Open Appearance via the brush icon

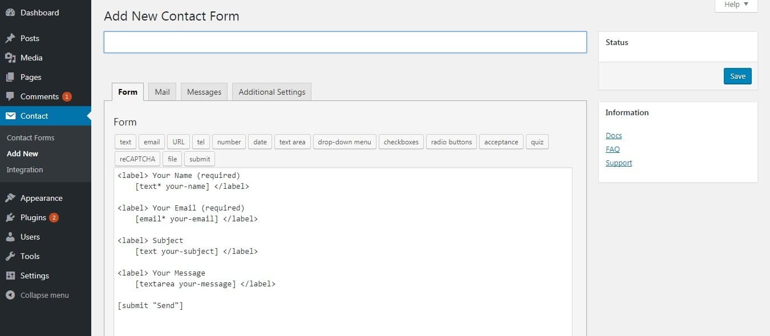tap(10, 197)
